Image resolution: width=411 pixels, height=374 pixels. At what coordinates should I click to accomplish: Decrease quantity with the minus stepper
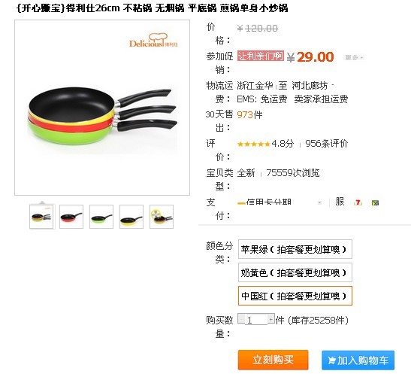click(x=241, y=318)
